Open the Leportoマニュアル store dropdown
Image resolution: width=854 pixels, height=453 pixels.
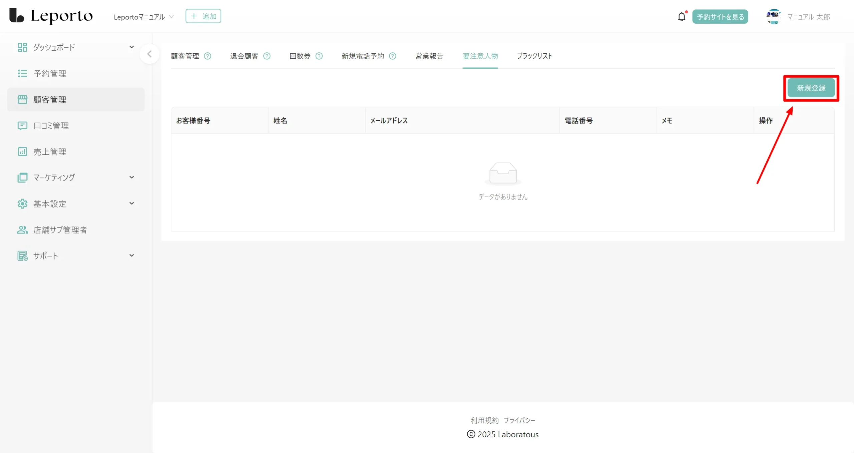(x=144, y=17)
